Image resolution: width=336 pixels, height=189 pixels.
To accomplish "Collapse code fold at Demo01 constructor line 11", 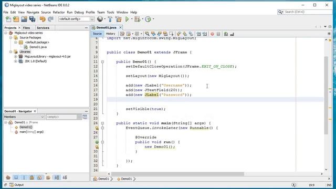I will coord(102,62).
